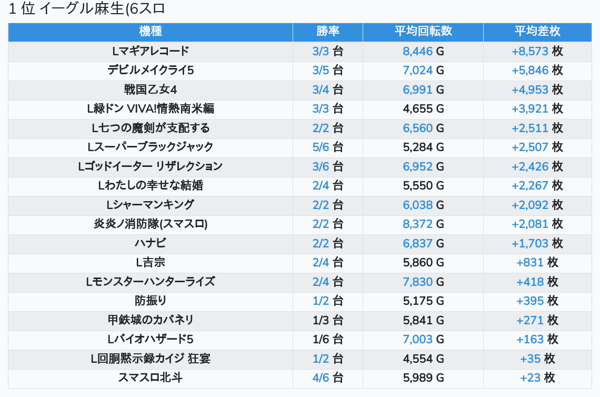600x397 pixels.
Task: Open the 8,372 spins value for 炎炎ノ消防隊
Action: coord(417,224)
